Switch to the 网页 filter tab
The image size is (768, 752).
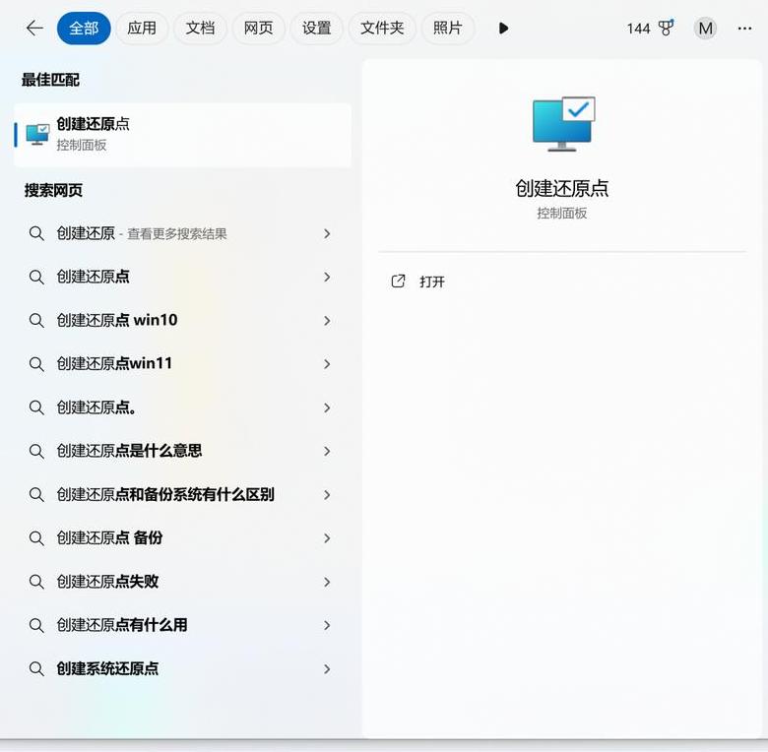pos(258,29)
